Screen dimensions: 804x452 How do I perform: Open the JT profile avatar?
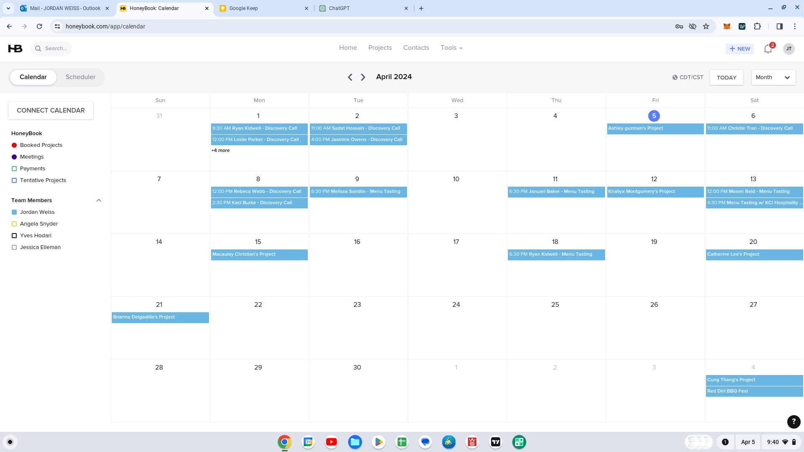tap(789, 49)
